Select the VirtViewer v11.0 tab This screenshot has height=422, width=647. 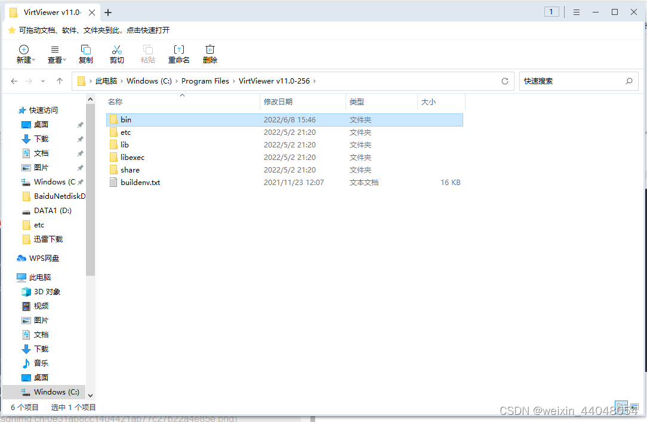tap(52, 13)
